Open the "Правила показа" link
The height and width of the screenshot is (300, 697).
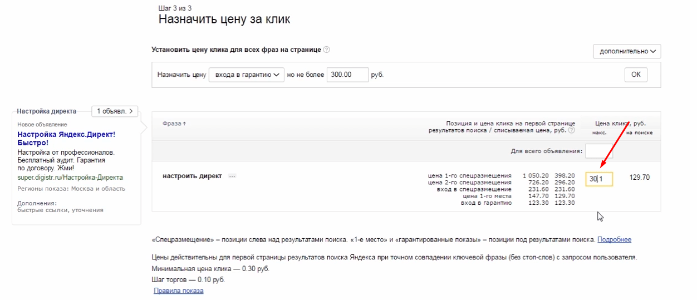(178, 291)
